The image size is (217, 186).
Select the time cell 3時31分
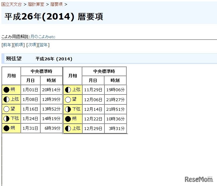tap(116, 129)
